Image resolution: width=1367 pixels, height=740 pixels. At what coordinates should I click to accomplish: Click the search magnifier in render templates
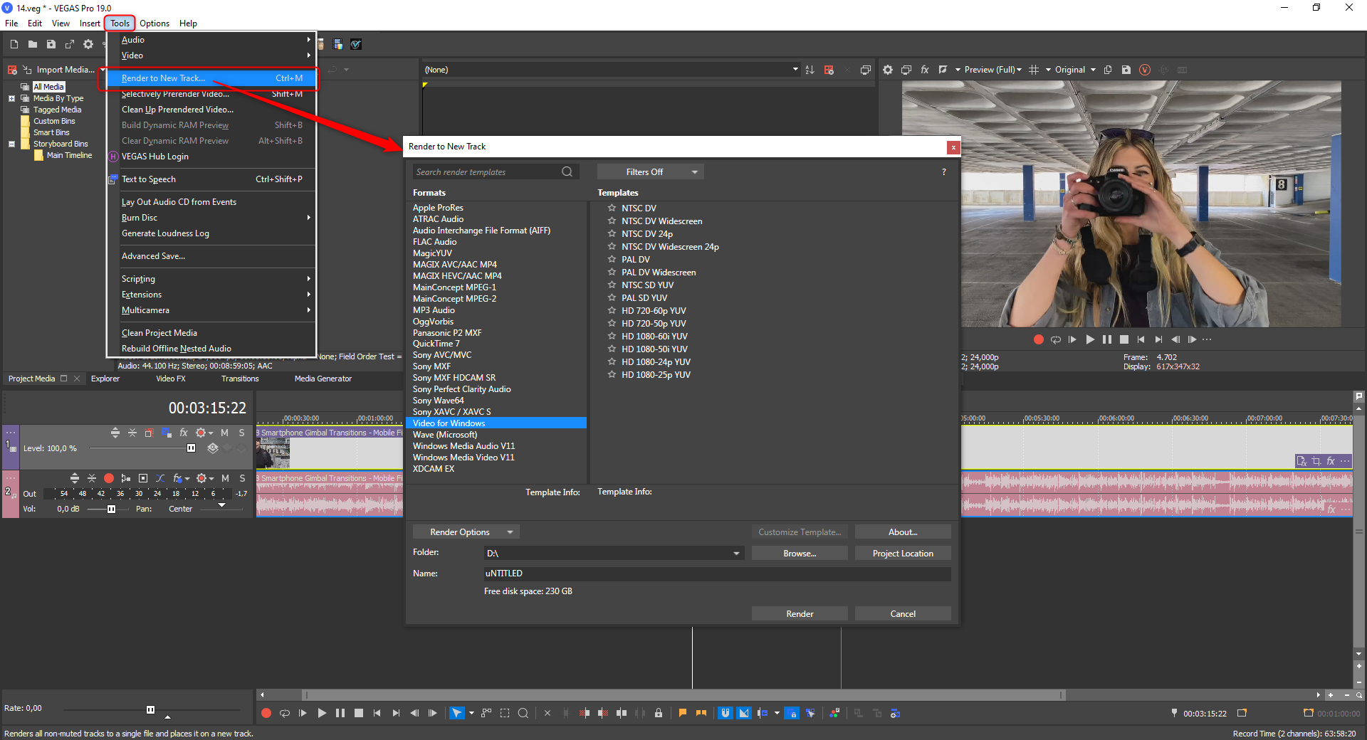pyautogui.click(x=567, y=171)
